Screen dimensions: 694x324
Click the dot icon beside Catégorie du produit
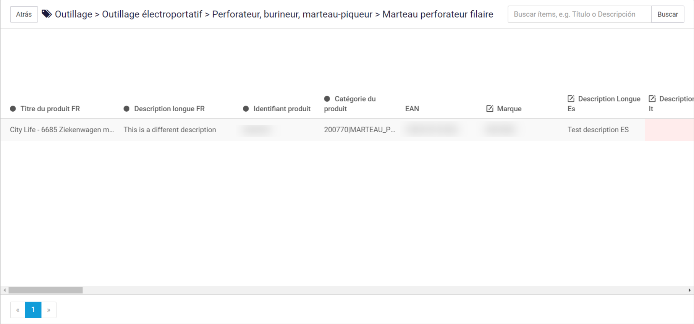(327, 99)
